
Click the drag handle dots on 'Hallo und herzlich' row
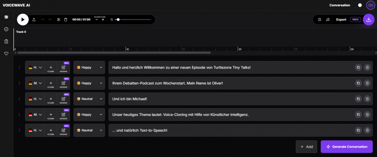pyautogui.click(x=19, y=67)
